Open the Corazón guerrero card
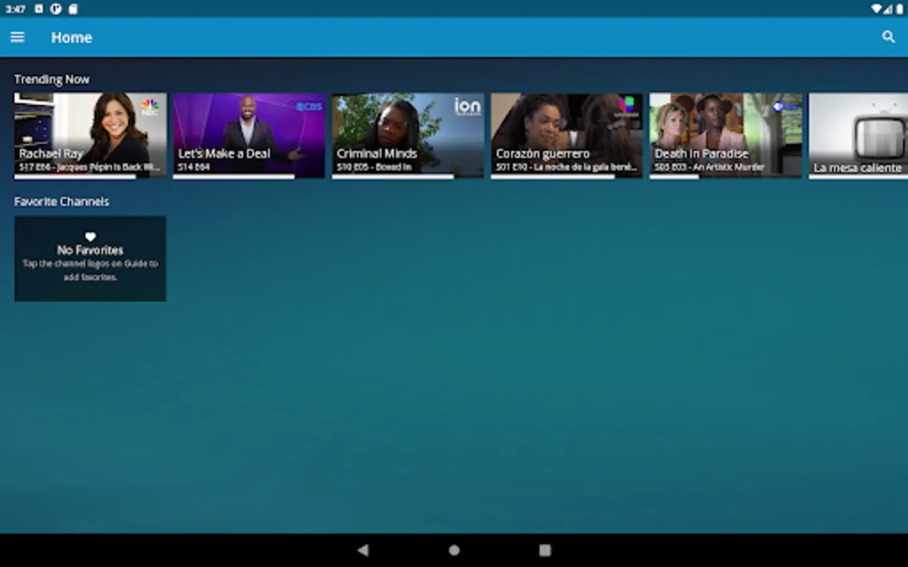This screenshot has height=567, width=908. click(x=567, y=135)
